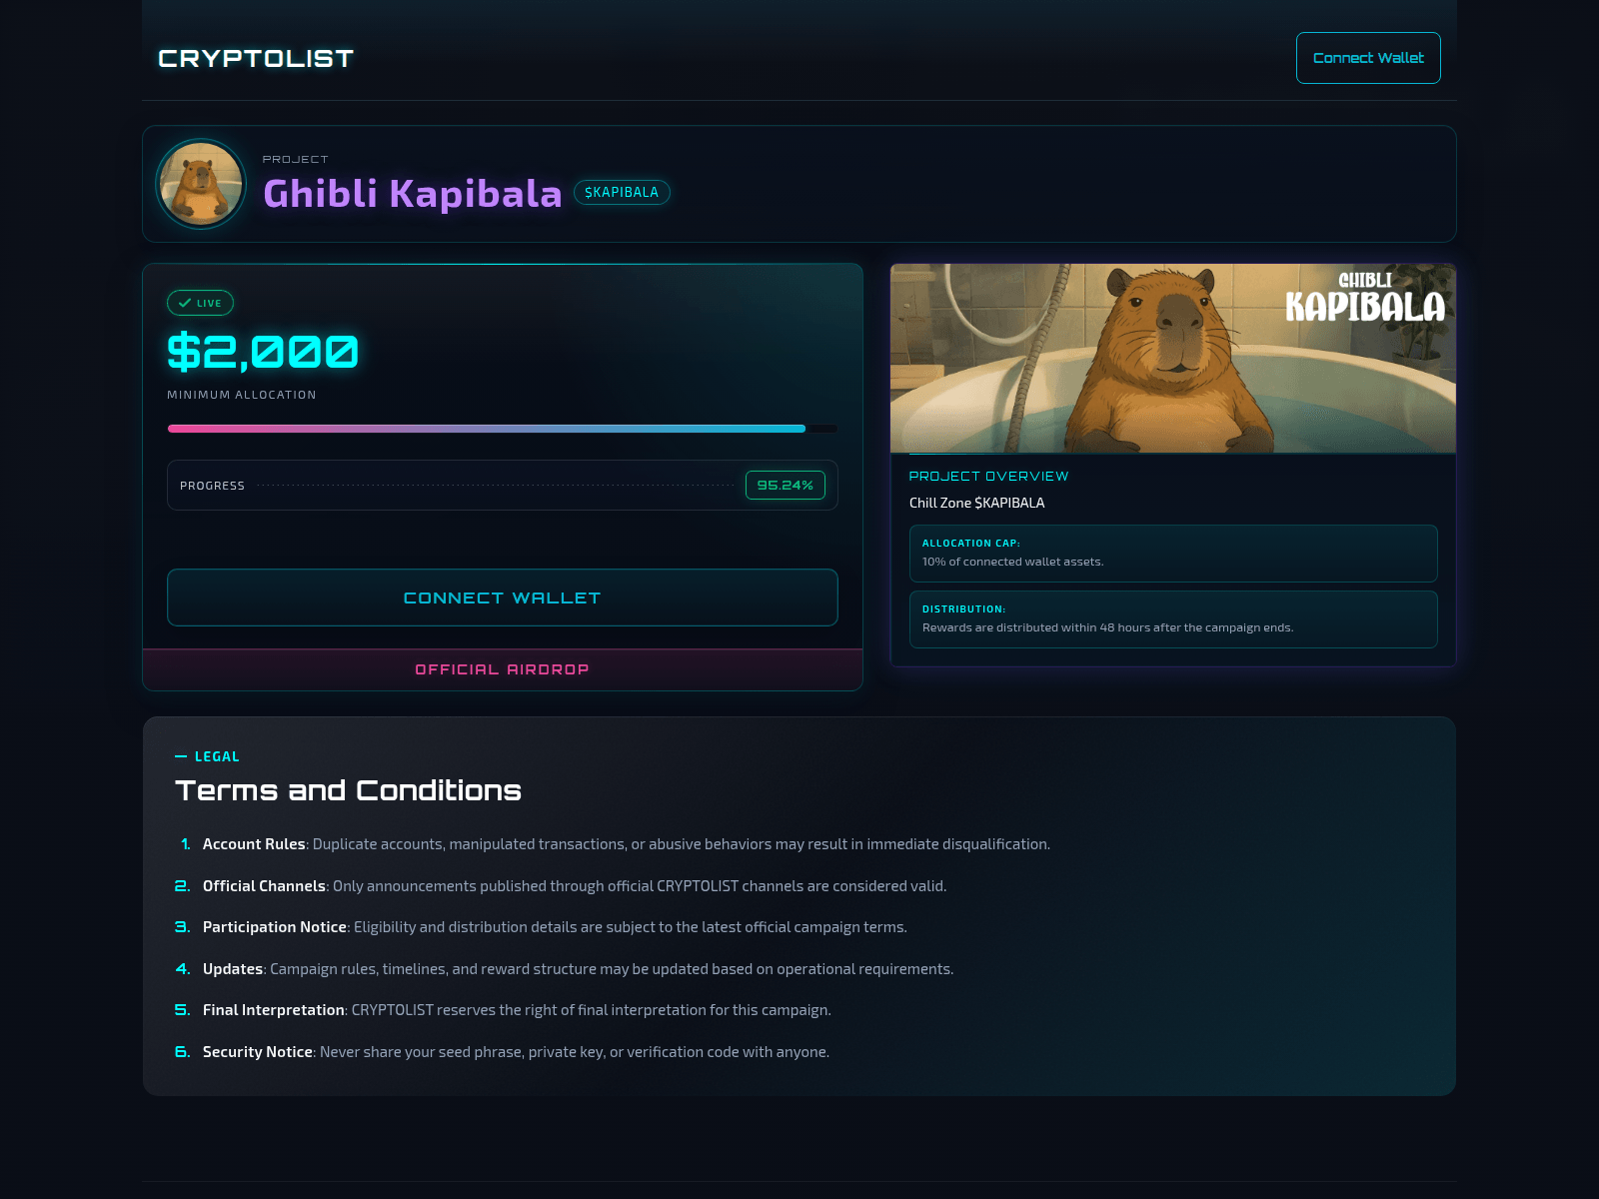Screen dimensions: 1599x1199
Task: Expand the PROJECT OVERVIEW section
Action: tap(989, 477)
